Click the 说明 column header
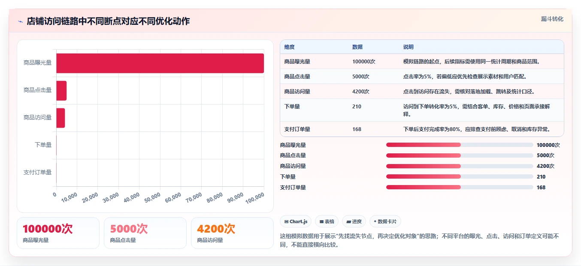581x266 pixels. (x=408, y=47)
